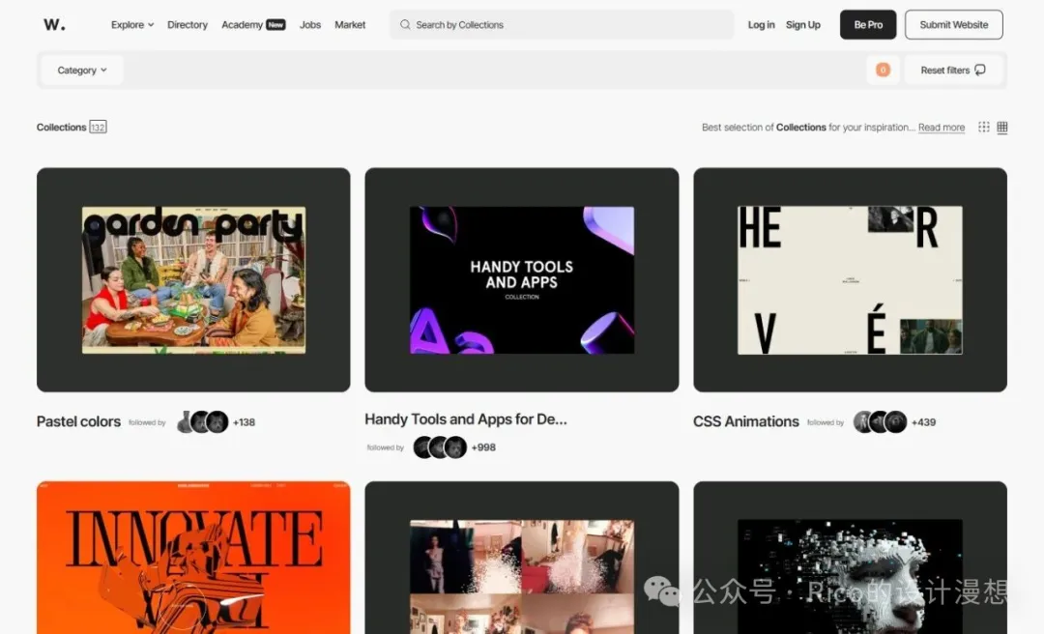Expand the Explore dropdown menu

click(132, 25)
